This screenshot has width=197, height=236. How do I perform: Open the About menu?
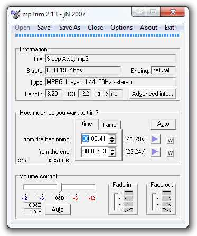(x=148, y=28)
